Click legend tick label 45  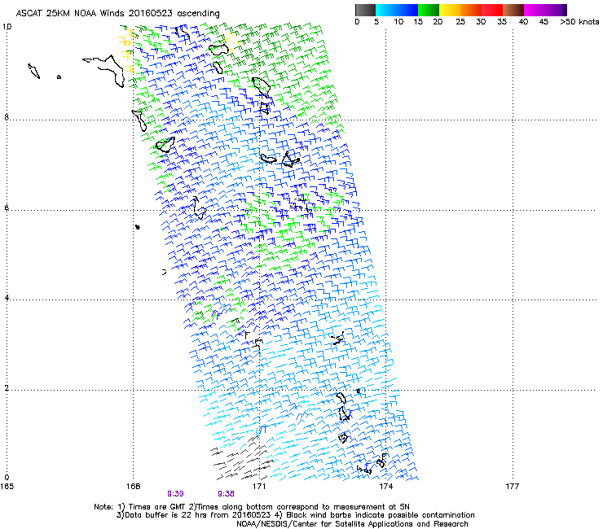point(544,22)
